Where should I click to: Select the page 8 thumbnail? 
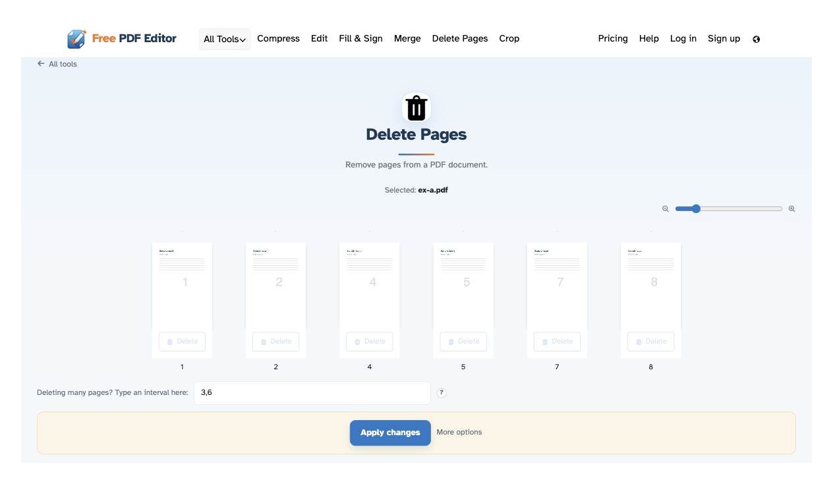click(650, 285)
